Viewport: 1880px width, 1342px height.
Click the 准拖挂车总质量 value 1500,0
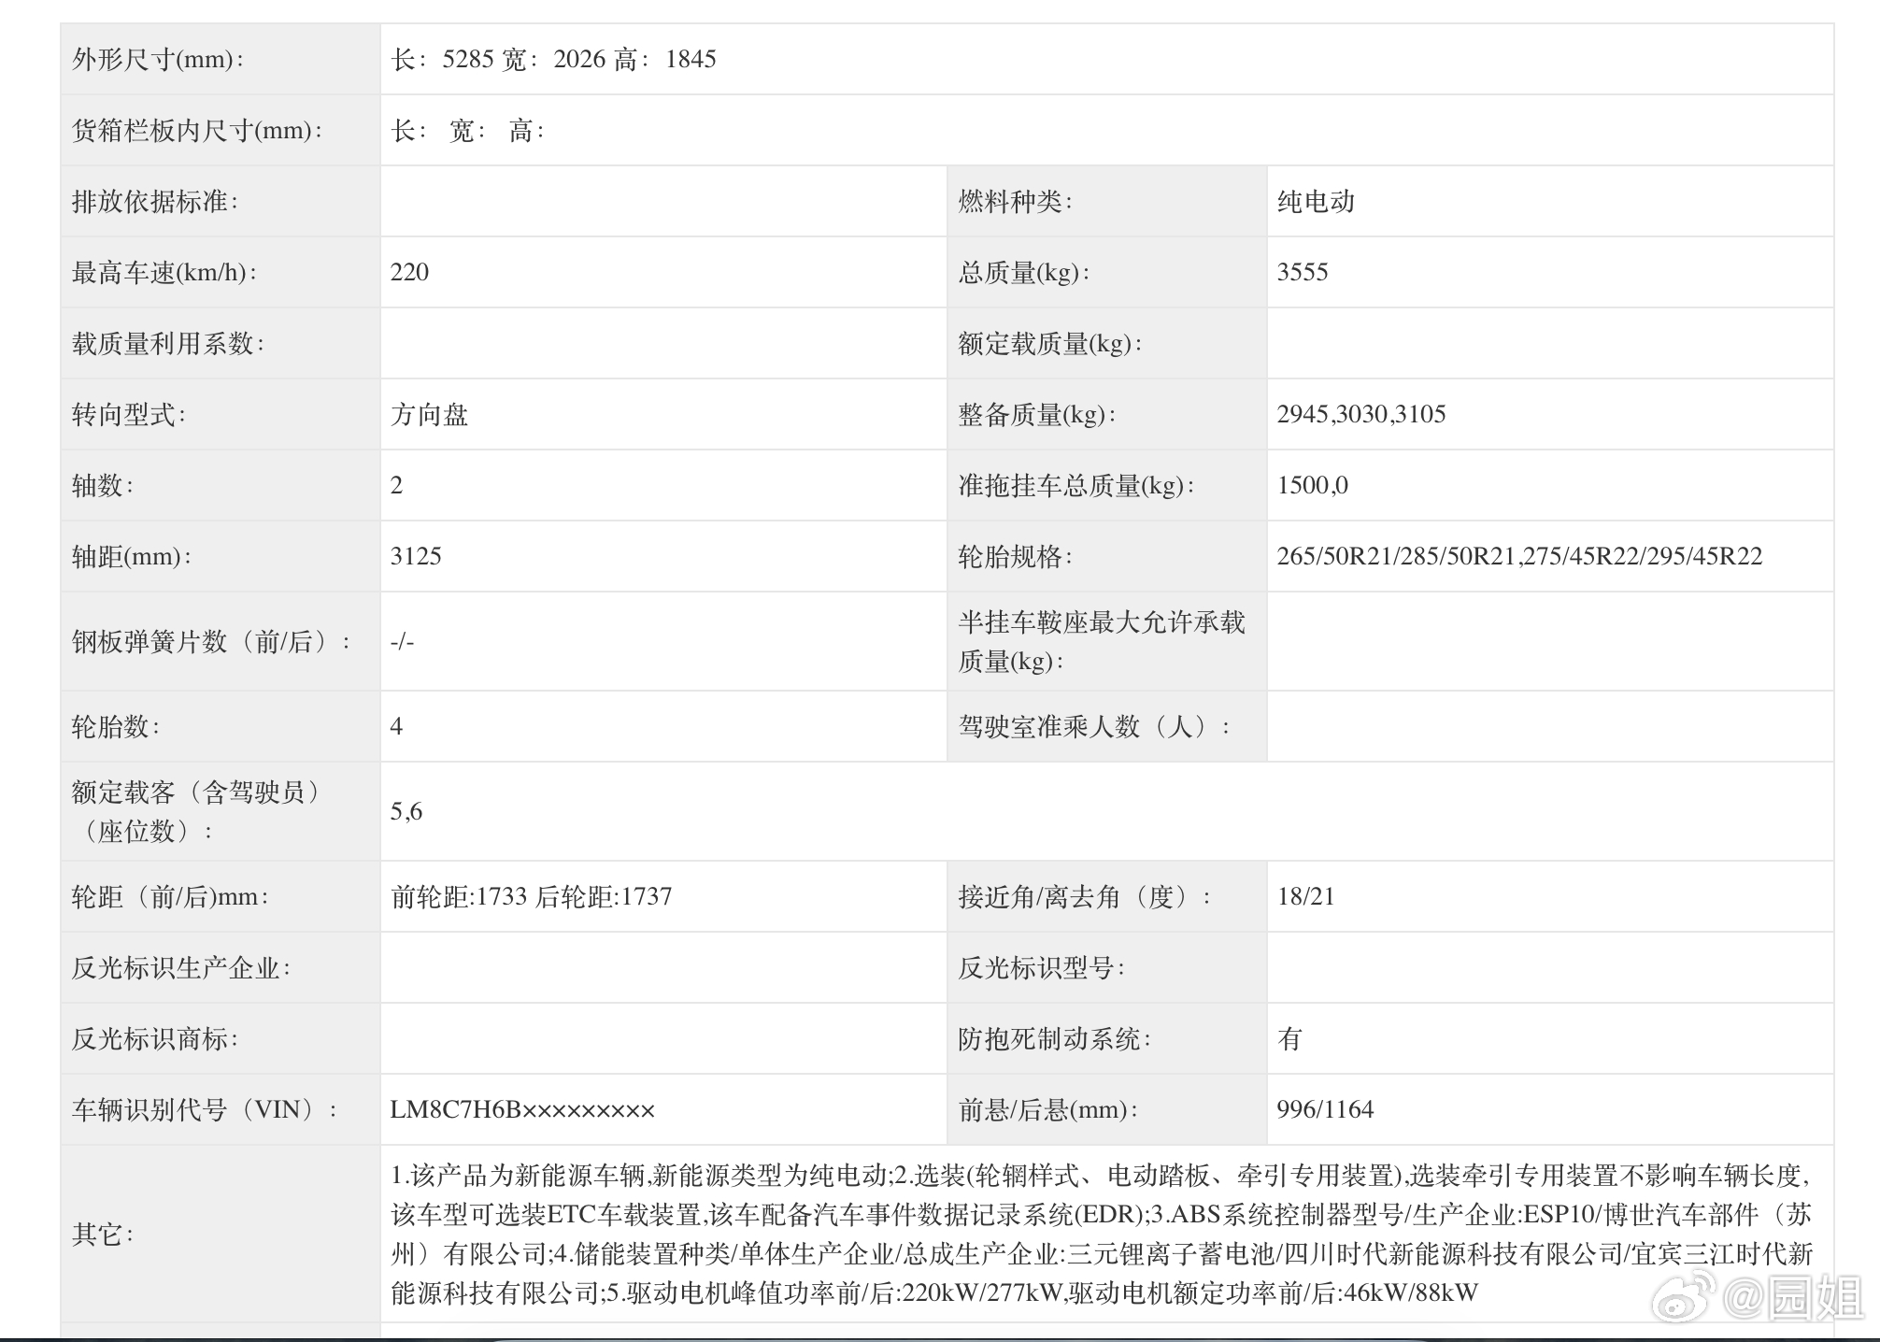pyautogui.click(x=1312, y=486)
